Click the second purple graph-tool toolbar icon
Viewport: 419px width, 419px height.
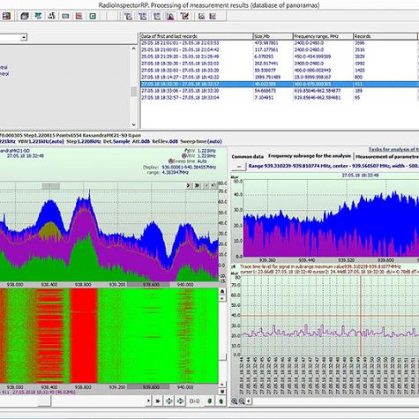point(143,16)
